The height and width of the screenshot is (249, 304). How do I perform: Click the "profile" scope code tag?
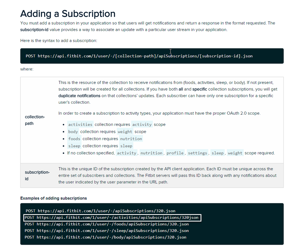coord(175,153)
